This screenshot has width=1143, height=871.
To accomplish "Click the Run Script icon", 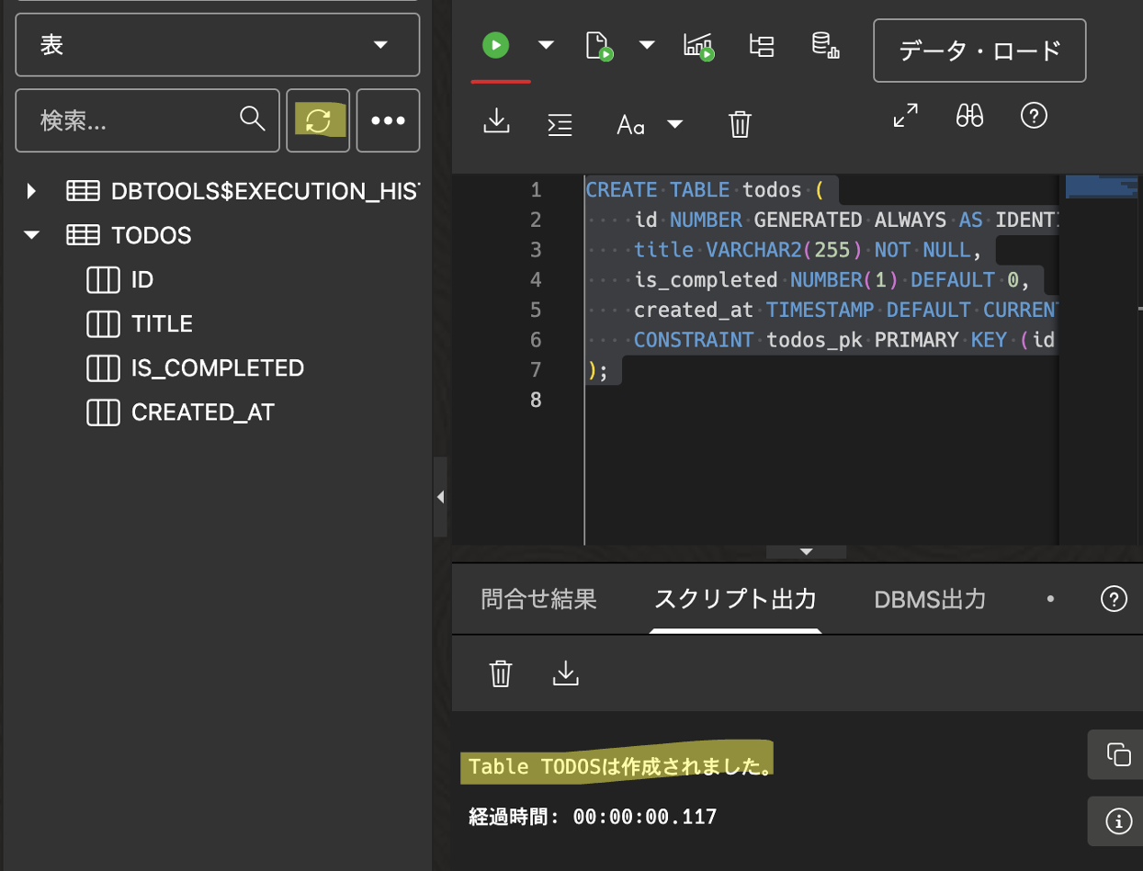I will pos(599,46).
